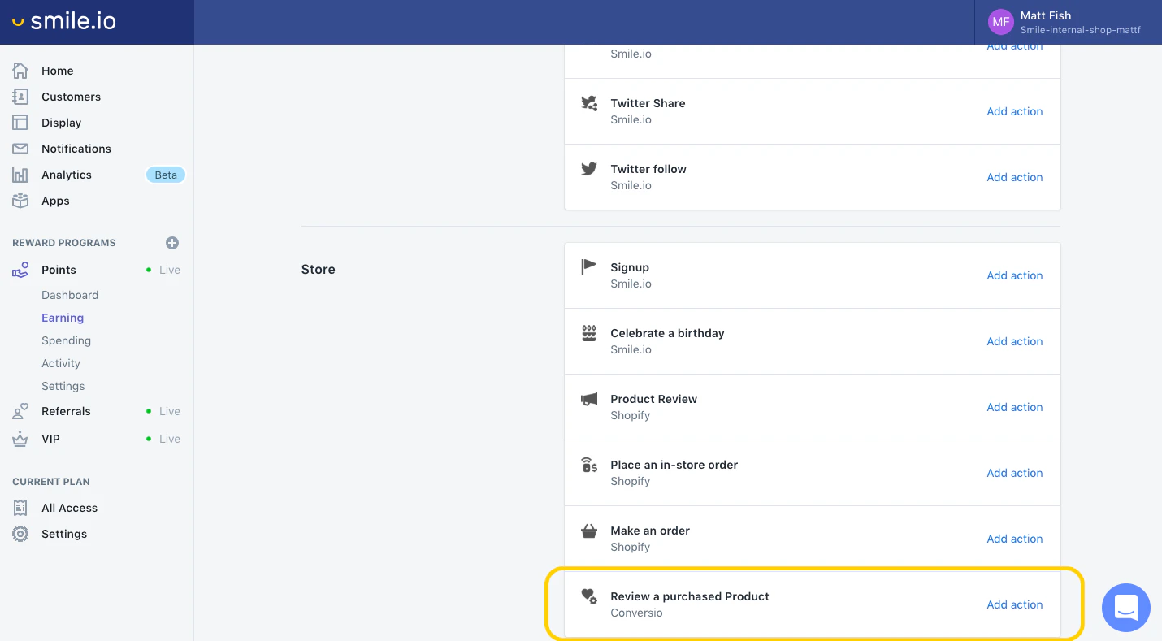Open Settings under Current Plan

[64, 534]
